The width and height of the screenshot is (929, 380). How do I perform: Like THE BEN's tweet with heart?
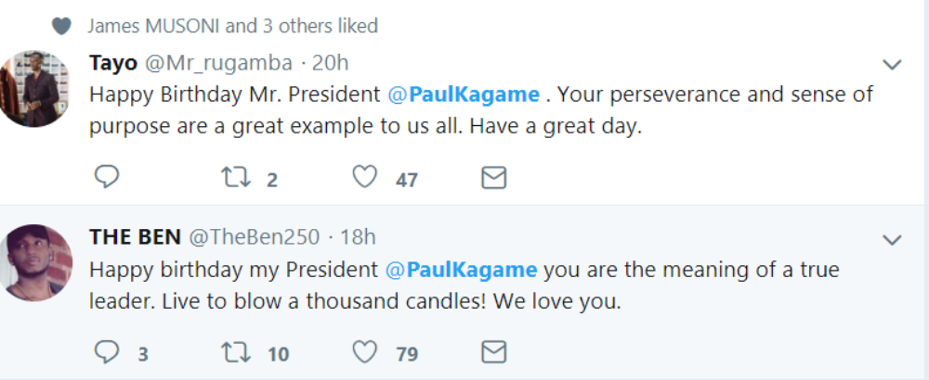365,352
